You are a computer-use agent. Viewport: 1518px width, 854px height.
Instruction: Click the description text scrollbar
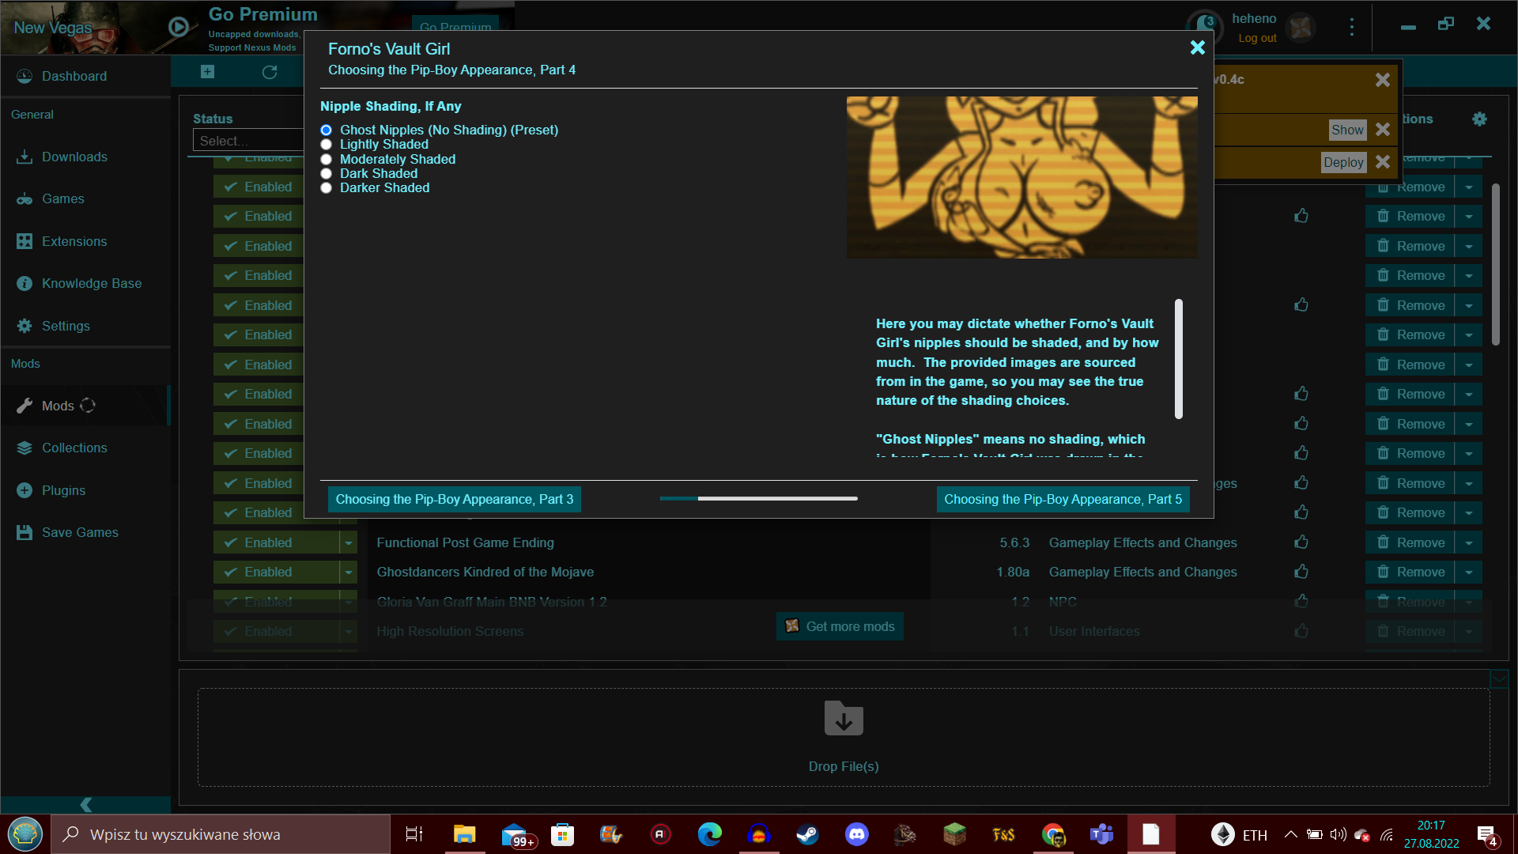[x=1179, y=358]
